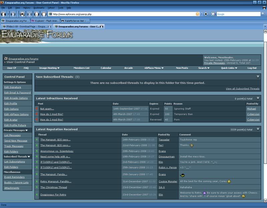
Task: Open the Explosm! Flash Anim bookmark
Action: pyautogui.click(x=45, y=21)
